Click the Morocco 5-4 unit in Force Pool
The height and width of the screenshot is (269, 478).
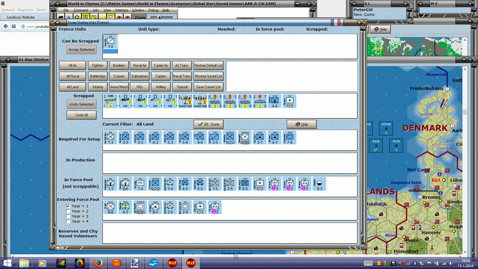(125, 184)
